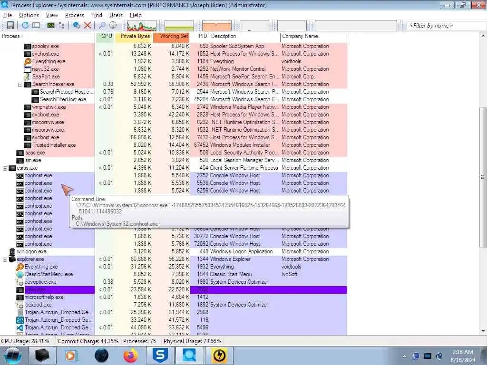Click the SeaPort.exe process icon
The image size is (487, 365).
tap(28, 77)
